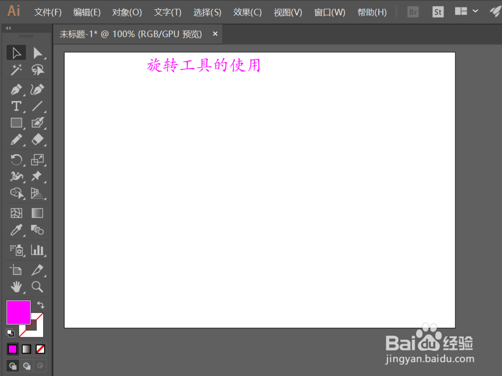Enable Draw Inside mode
This screenshot has width=502, height=376.
pos(40,366)
